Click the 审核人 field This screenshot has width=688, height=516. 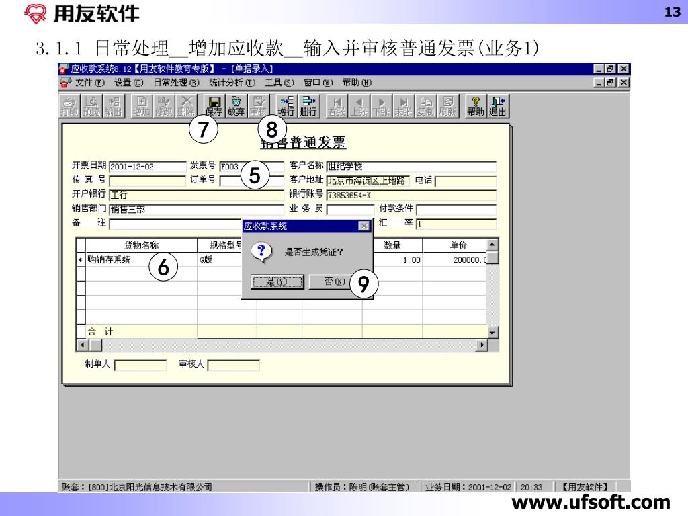233,365
